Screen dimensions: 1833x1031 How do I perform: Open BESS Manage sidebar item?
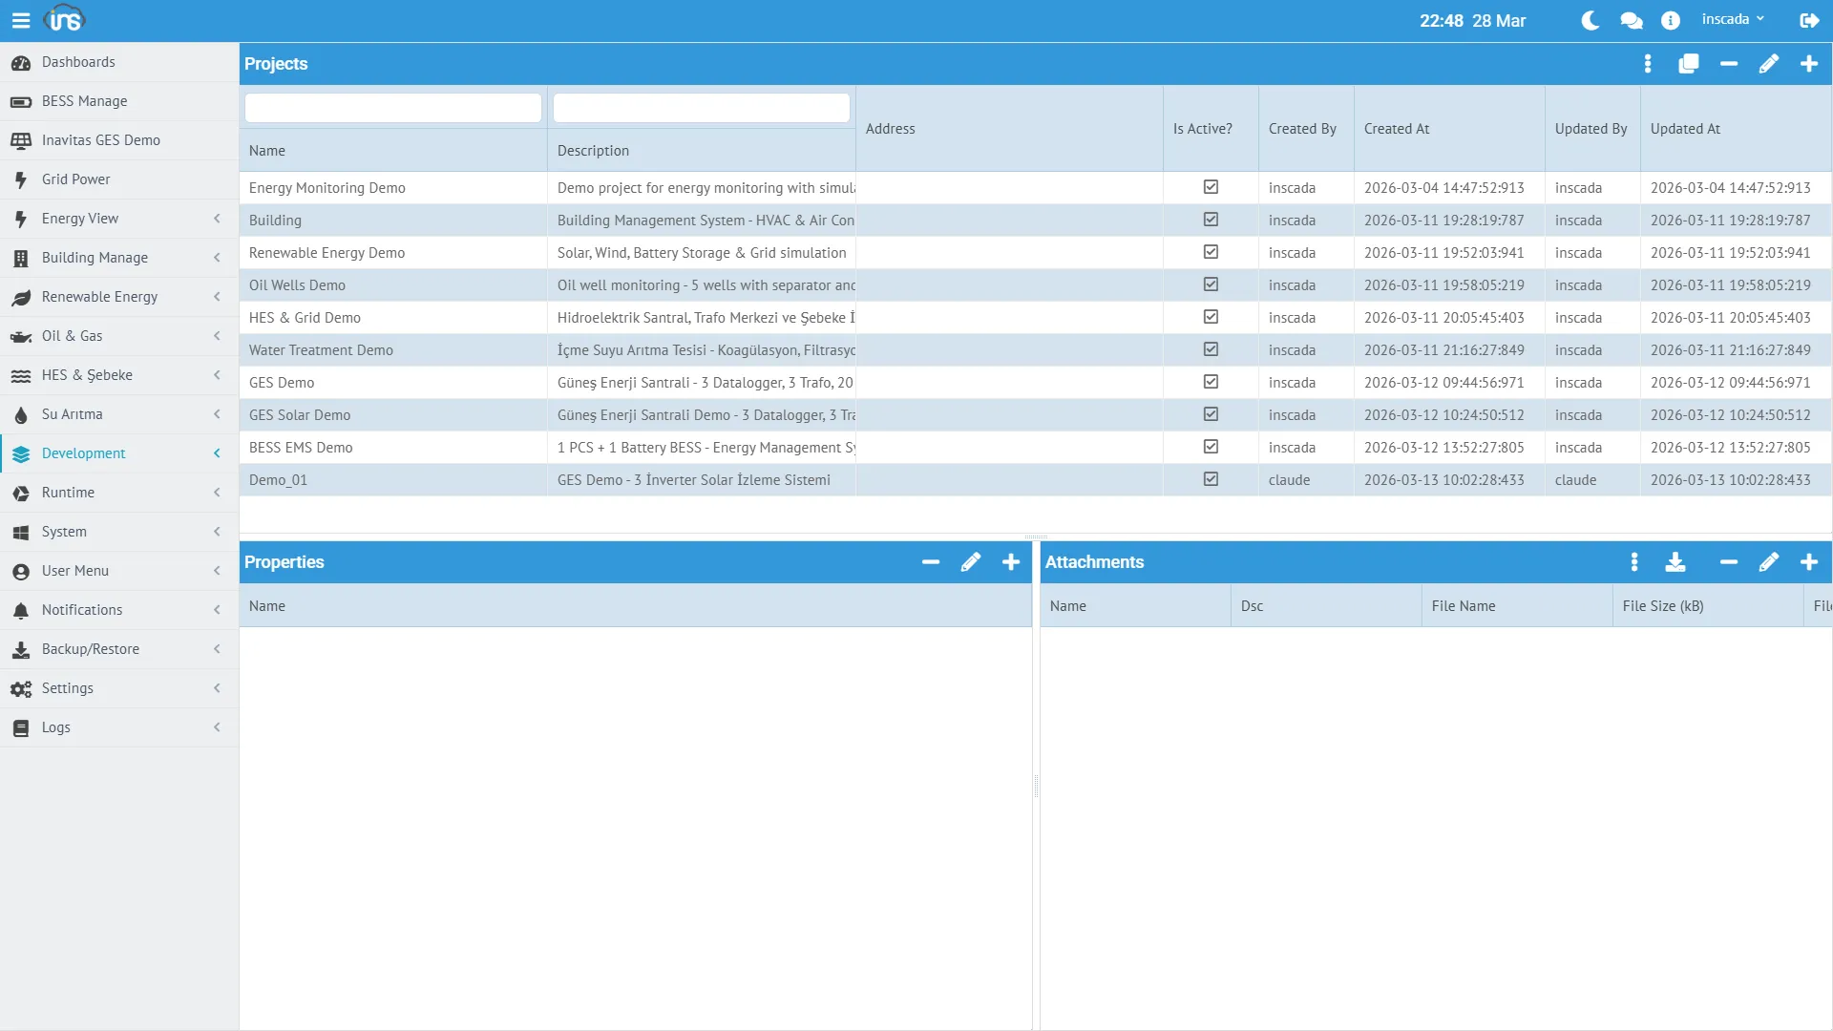(x=84, y=101)
